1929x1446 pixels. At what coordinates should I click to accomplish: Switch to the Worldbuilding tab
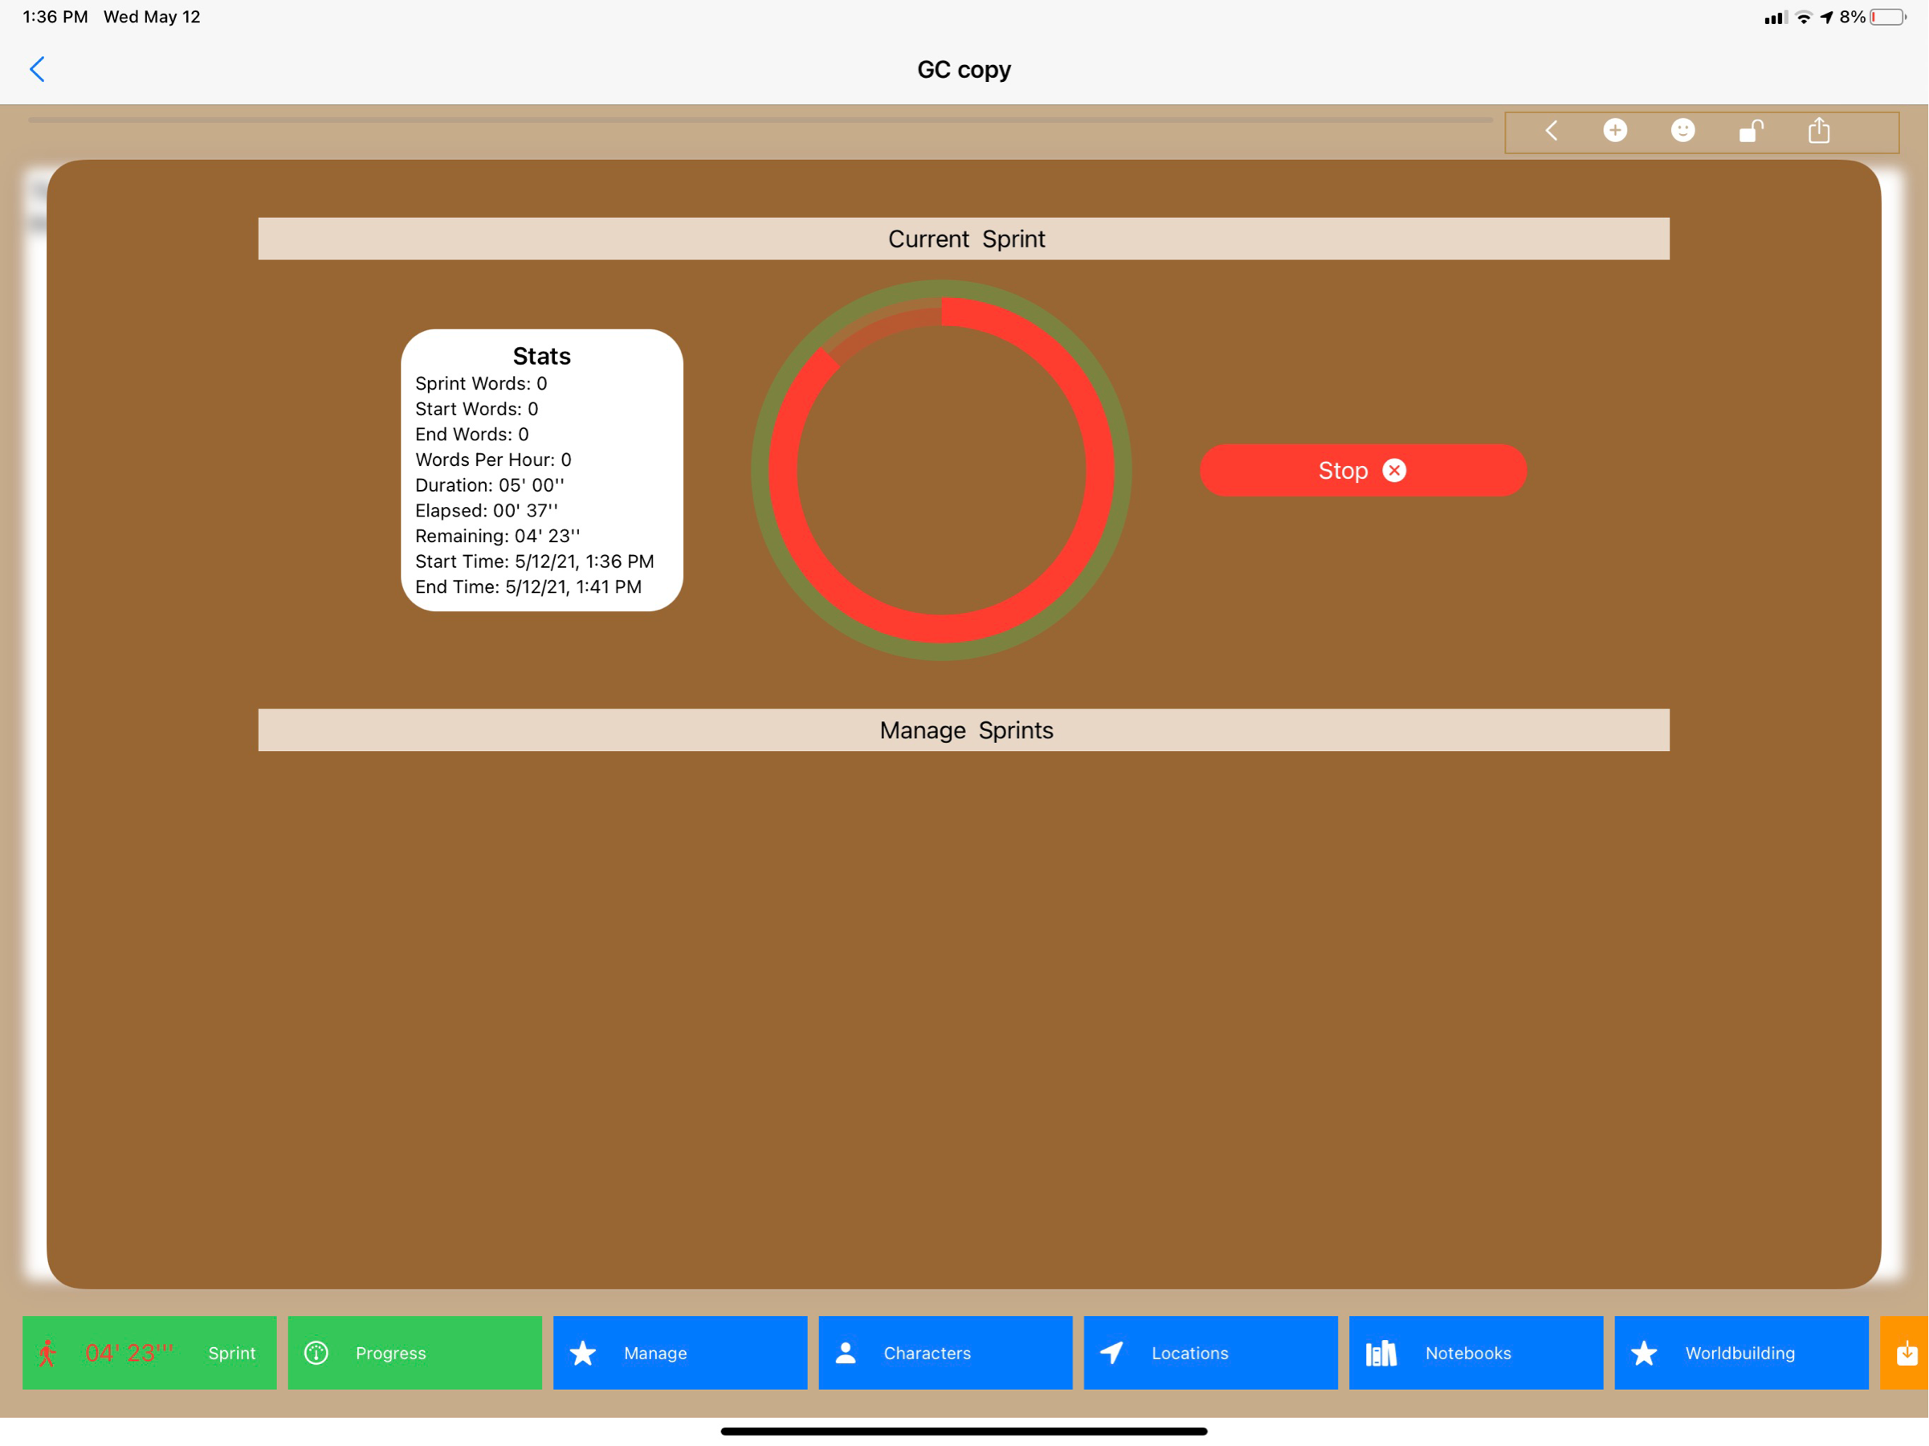coord(1740,1353)
